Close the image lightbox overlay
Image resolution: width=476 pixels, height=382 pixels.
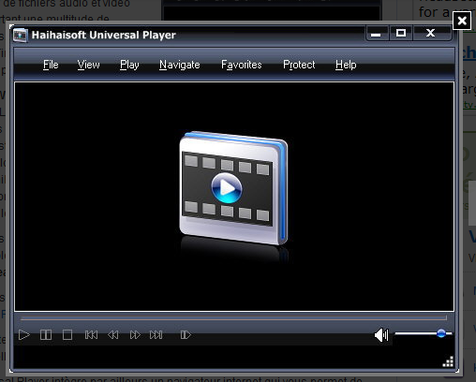[x=462, y=21]
